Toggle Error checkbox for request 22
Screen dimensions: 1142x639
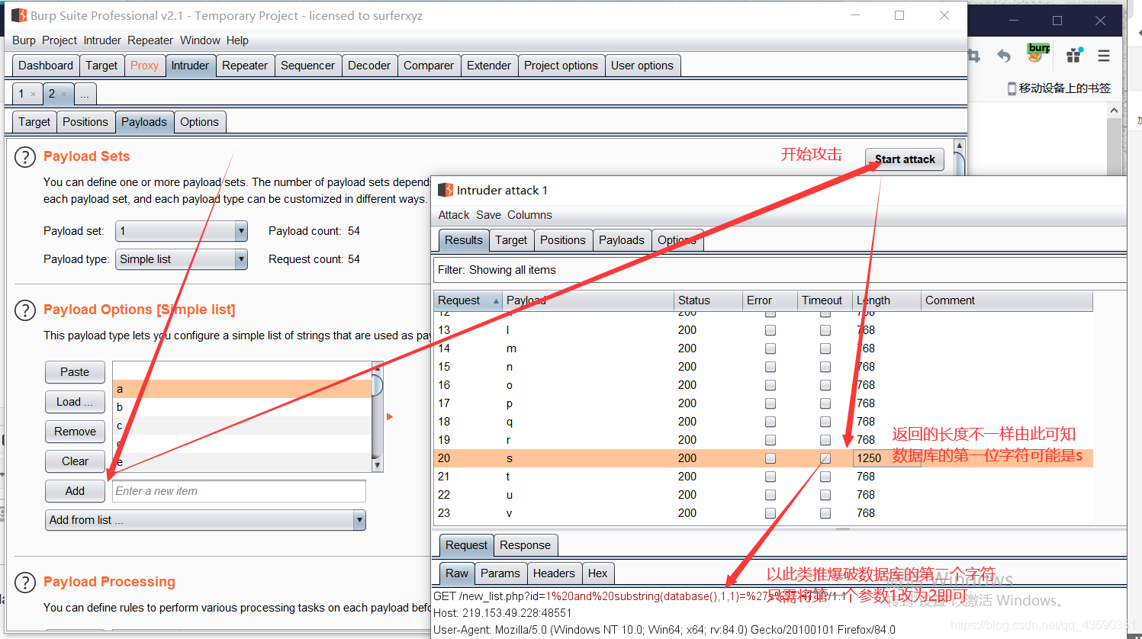(770, 495)
